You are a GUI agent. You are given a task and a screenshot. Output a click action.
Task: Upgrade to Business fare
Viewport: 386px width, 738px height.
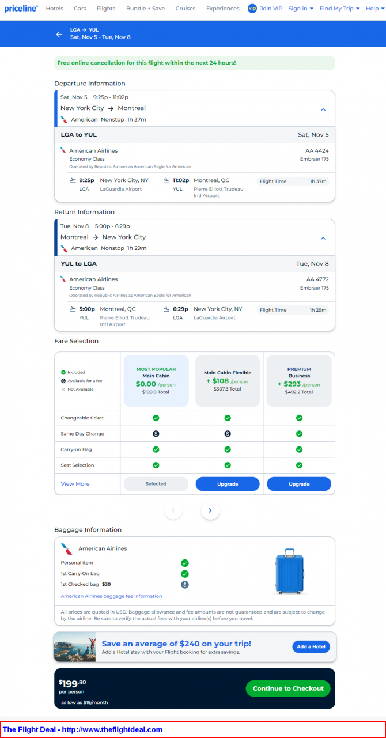click(x=299, y=484)
